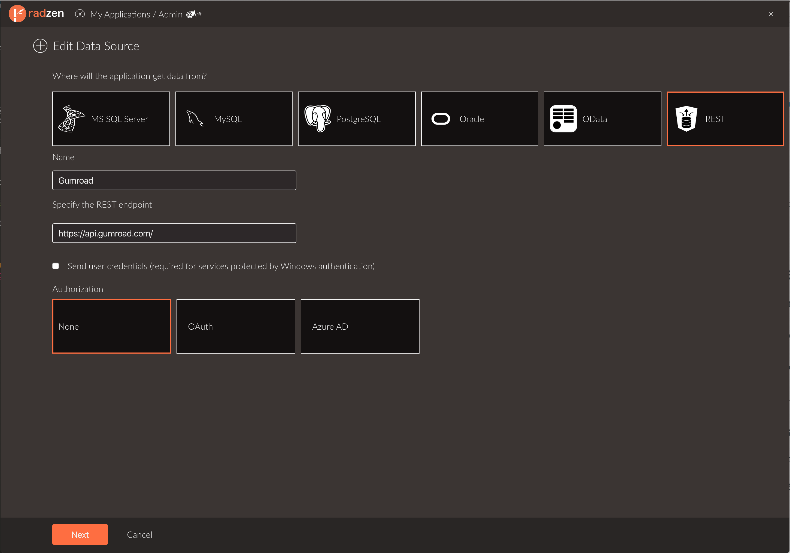Image resolution: width=790 pixels, height=553 pixels.
Task: Select the REST data source tile
Action: pyautogui.click(x=725, y=119)
